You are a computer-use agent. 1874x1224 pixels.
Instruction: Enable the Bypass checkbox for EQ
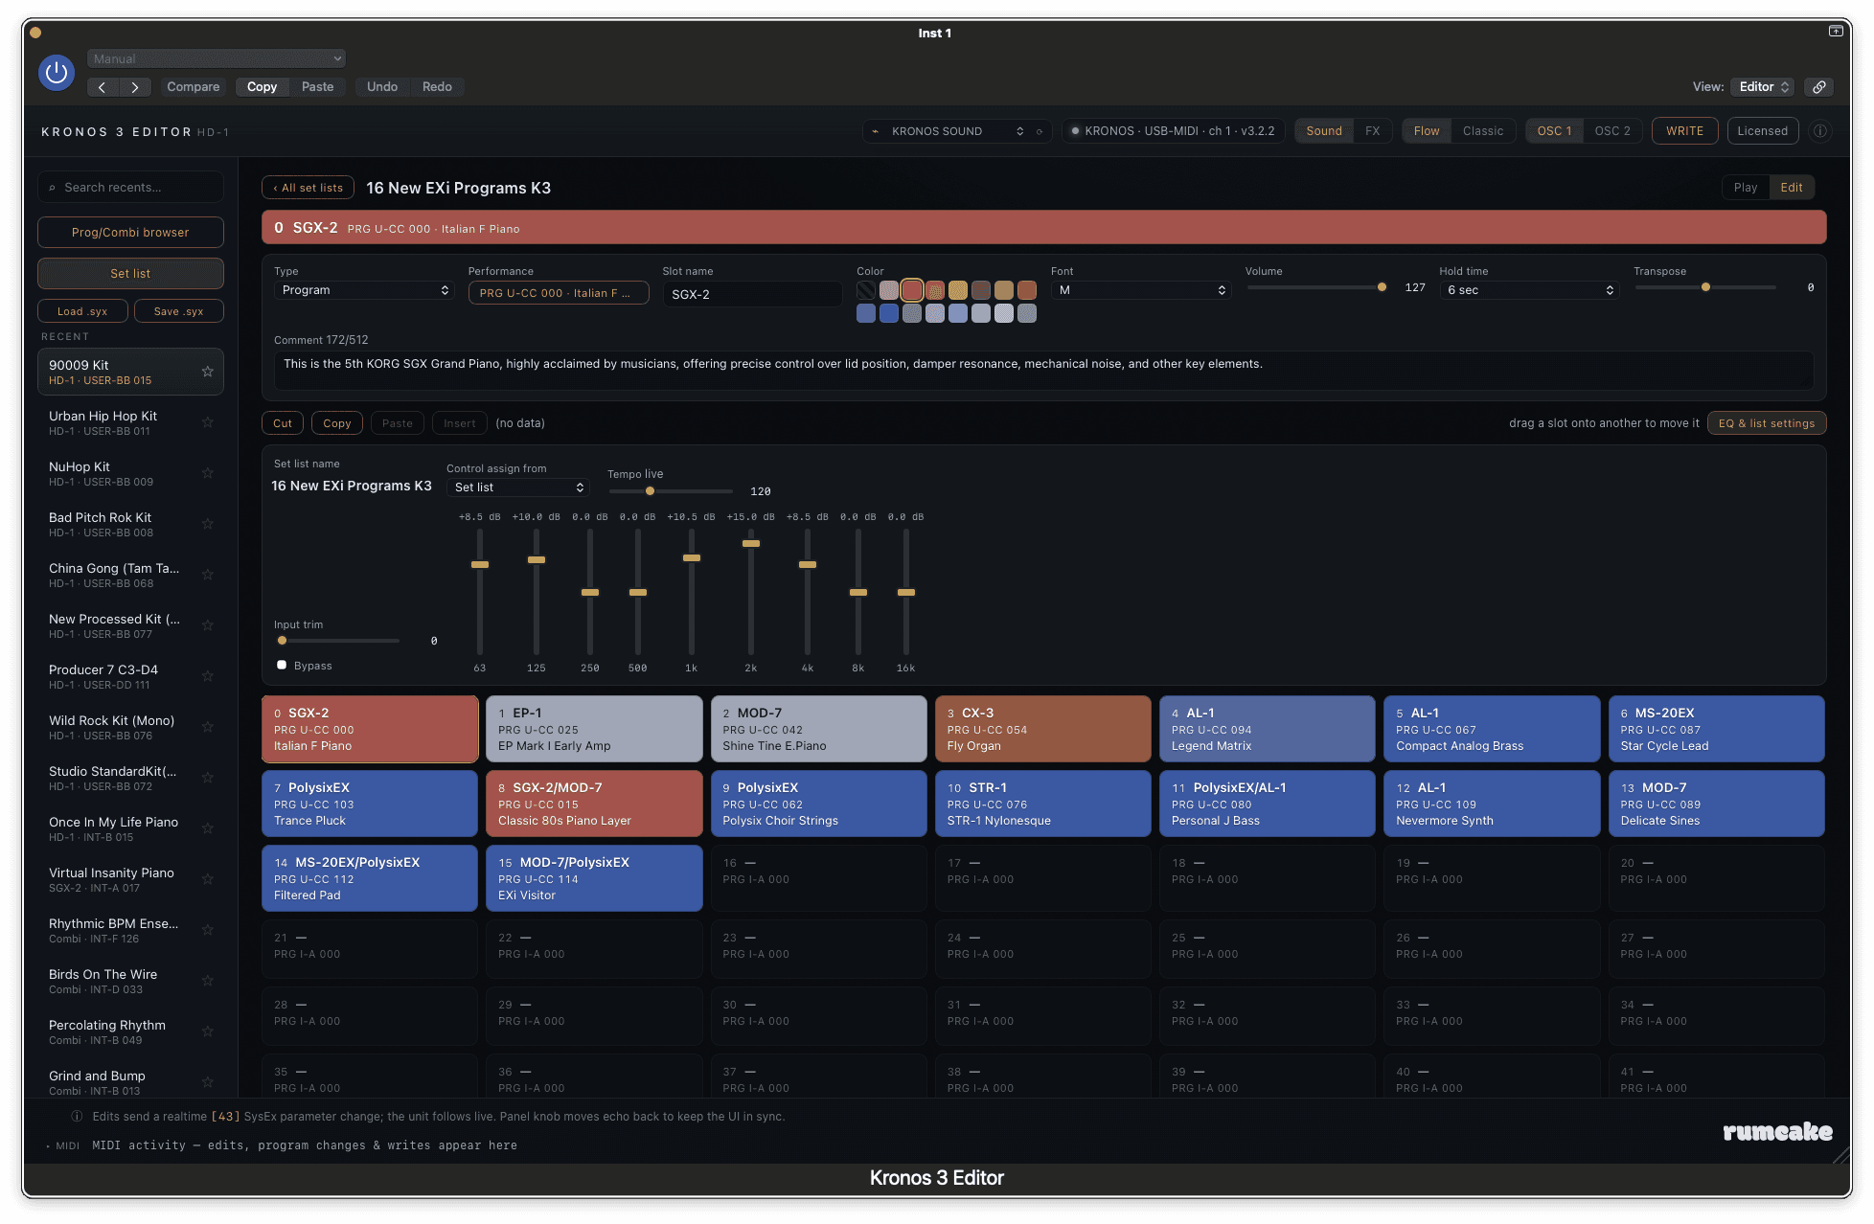[282, 666]
